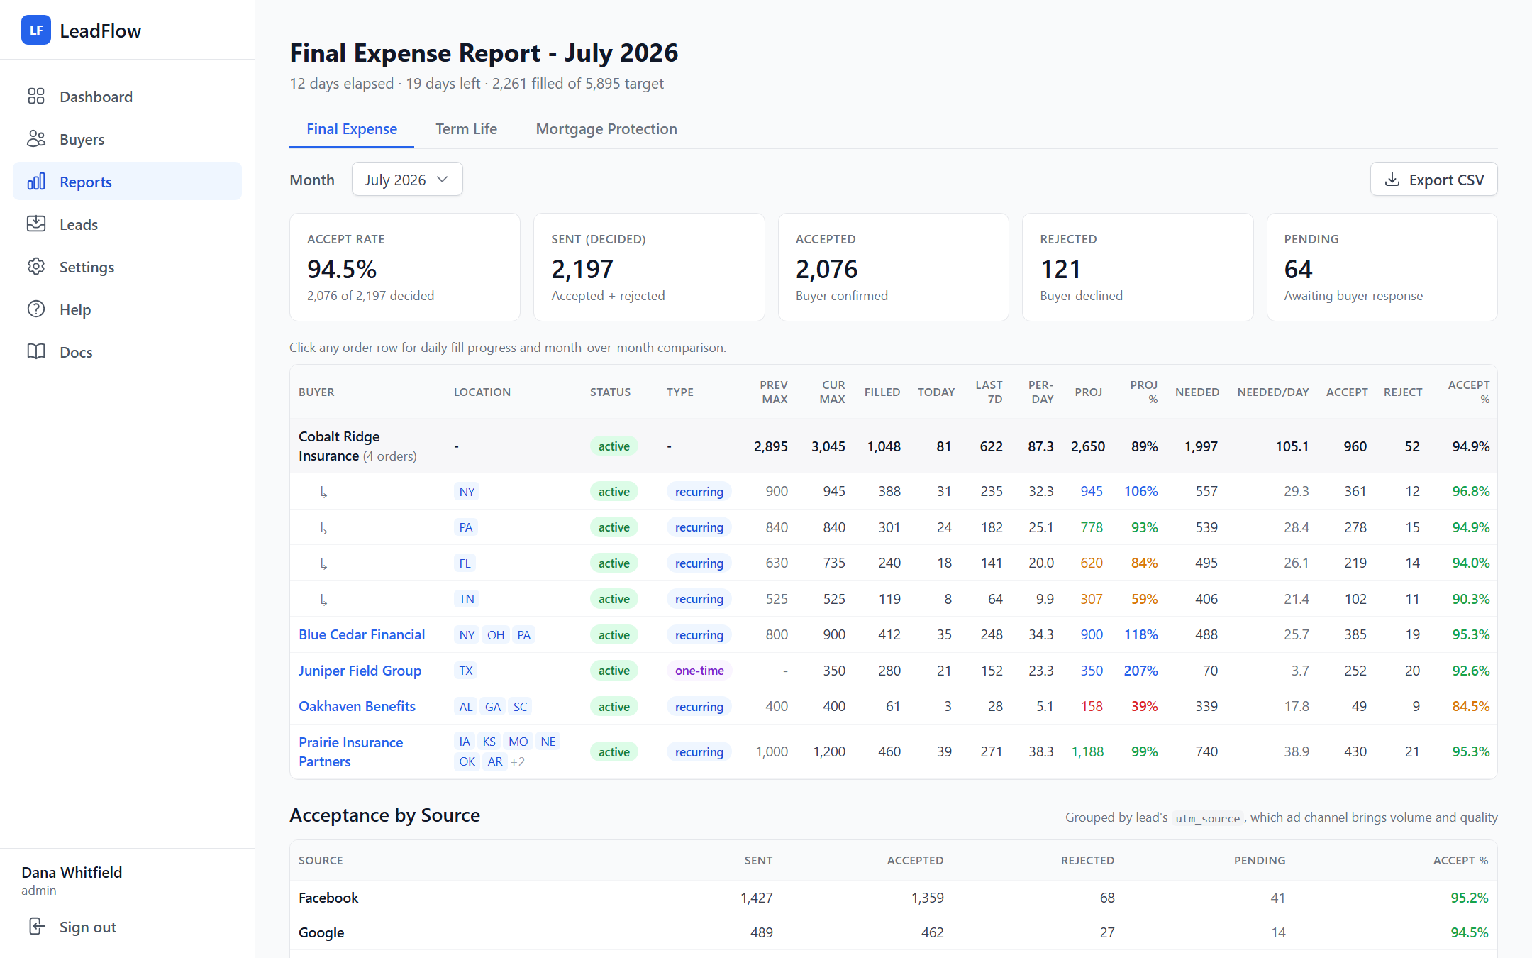Click the Leads inbox icon
This screenshot has height=958, width=1532.
click(36, 224)
